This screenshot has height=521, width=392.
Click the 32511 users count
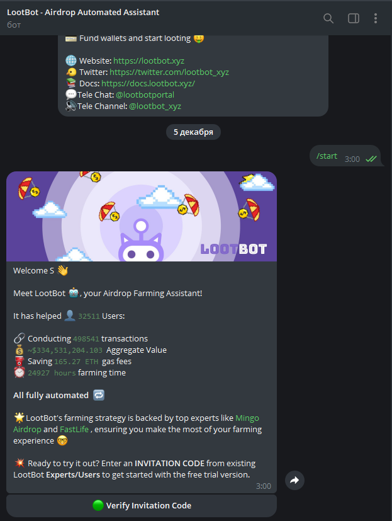click(x=89, y=316)
